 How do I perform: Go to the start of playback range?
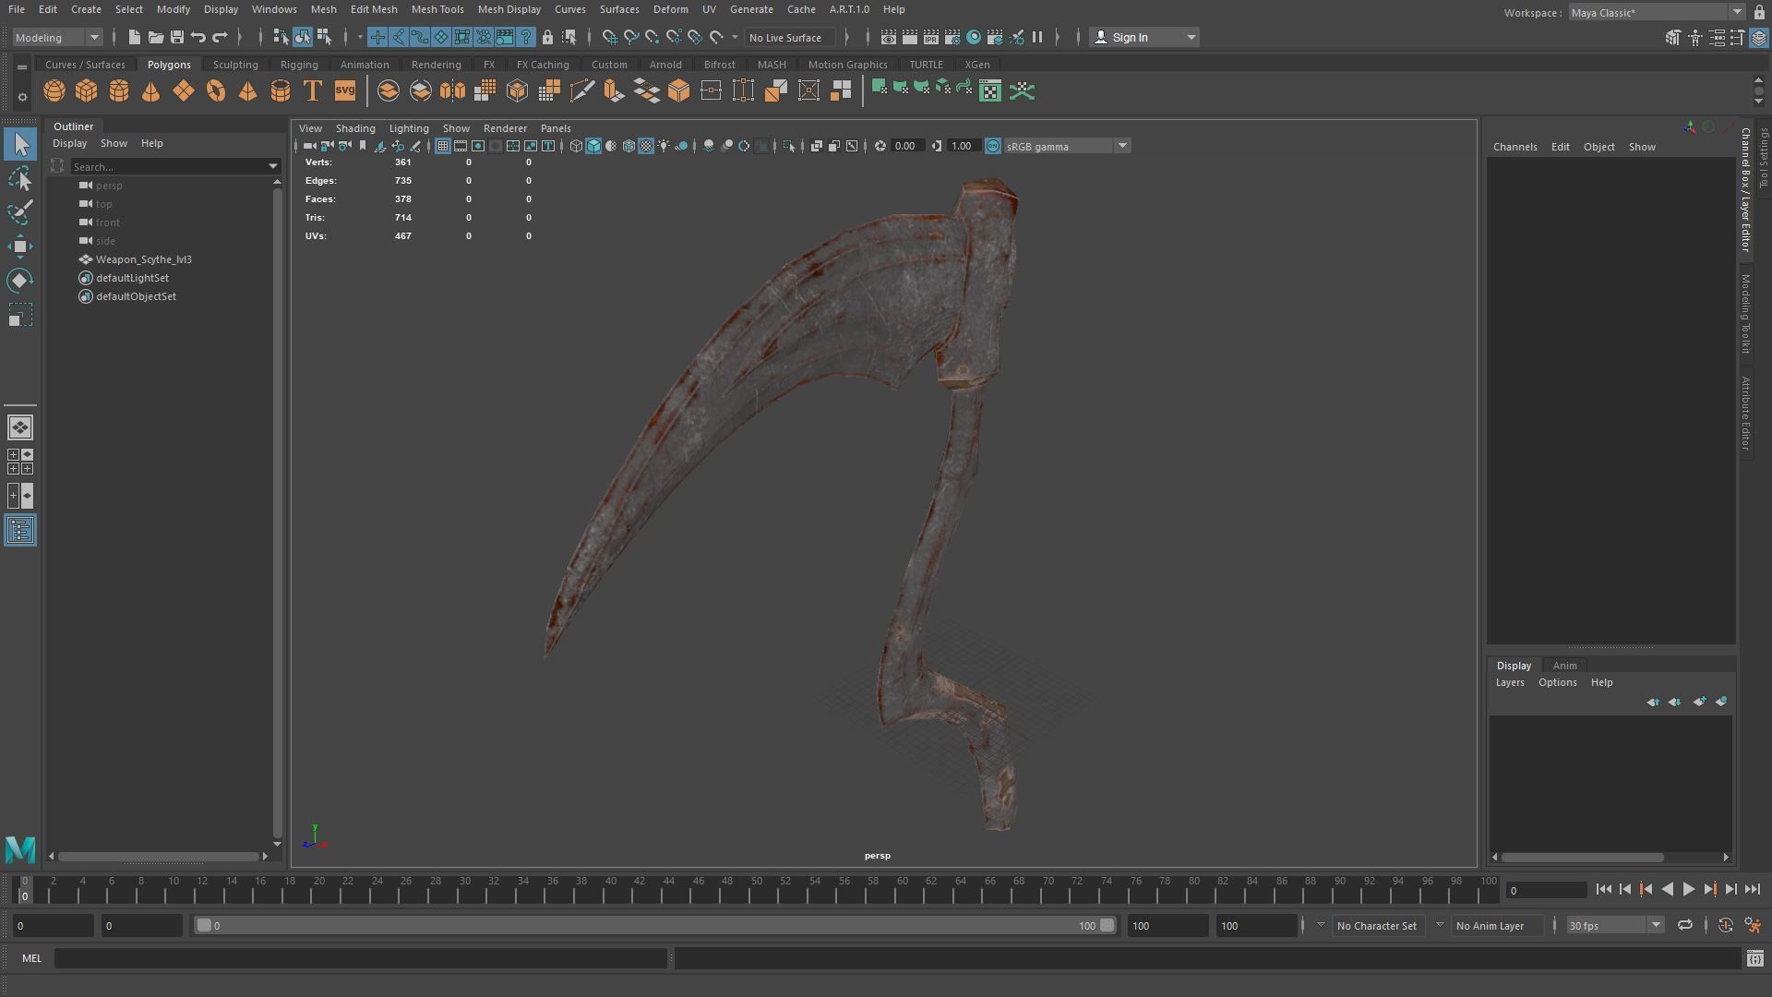pyautogui.click(x=1603, y=889)
